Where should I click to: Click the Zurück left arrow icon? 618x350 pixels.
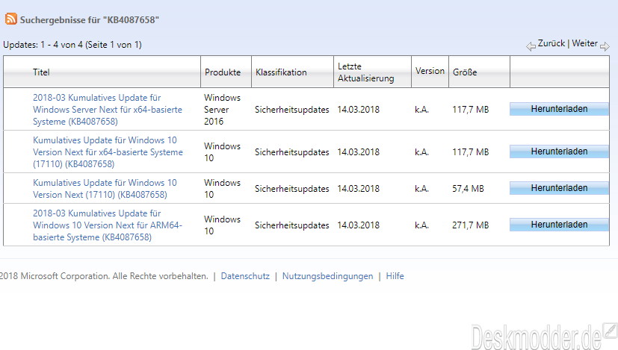[x=531, y=47]
